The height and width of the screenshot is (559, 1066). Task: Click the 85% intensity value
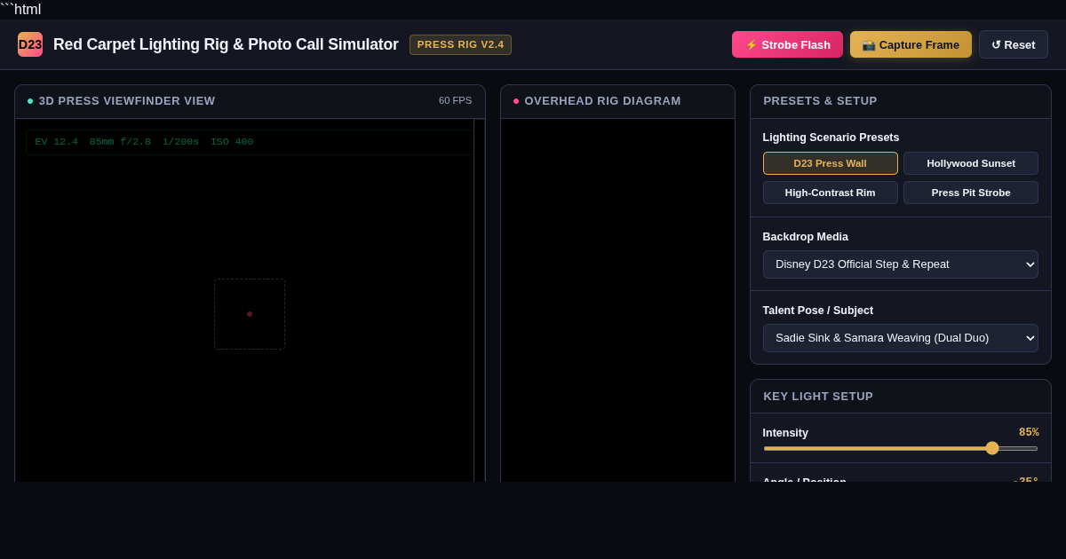tap(1029, 432)
